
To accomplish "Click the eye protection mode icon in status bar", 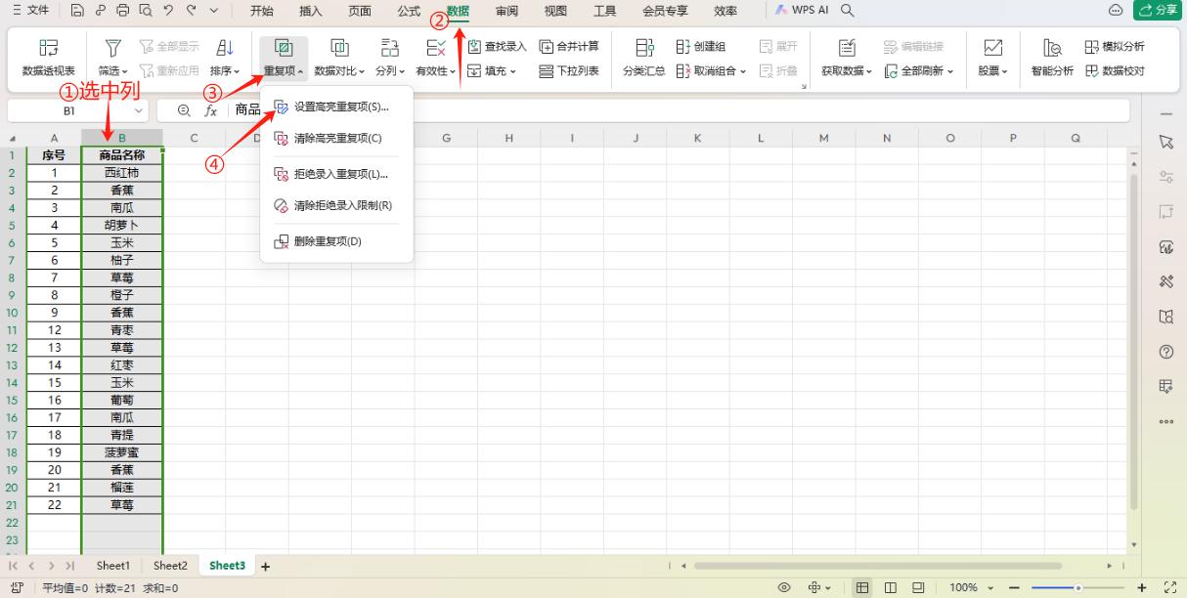I will (784, 587).
